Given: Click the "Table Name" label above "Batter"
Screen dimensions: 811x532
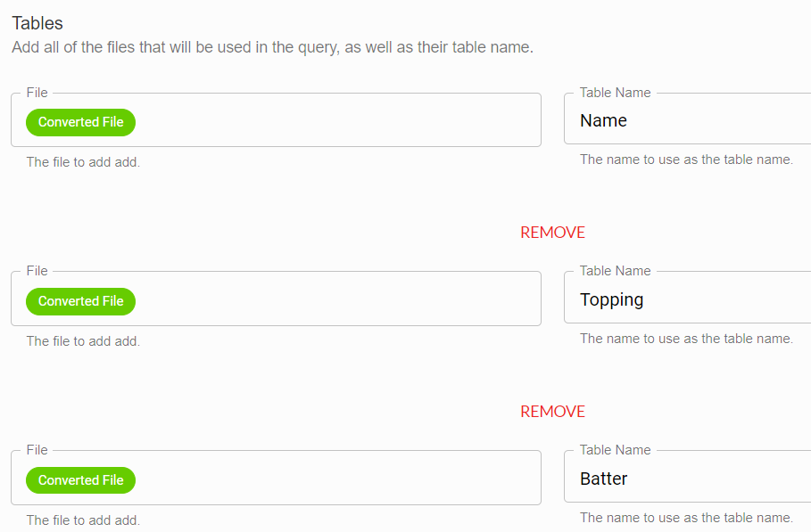Looking at the screenshot, I should (x=615, y=450).
